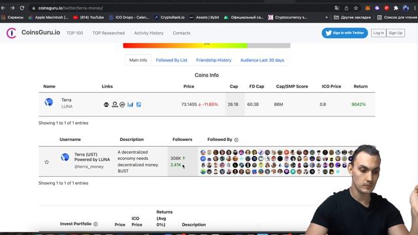Sort by the Return column header
This screenshot has width=418, height=235.
tap(361, 86)
